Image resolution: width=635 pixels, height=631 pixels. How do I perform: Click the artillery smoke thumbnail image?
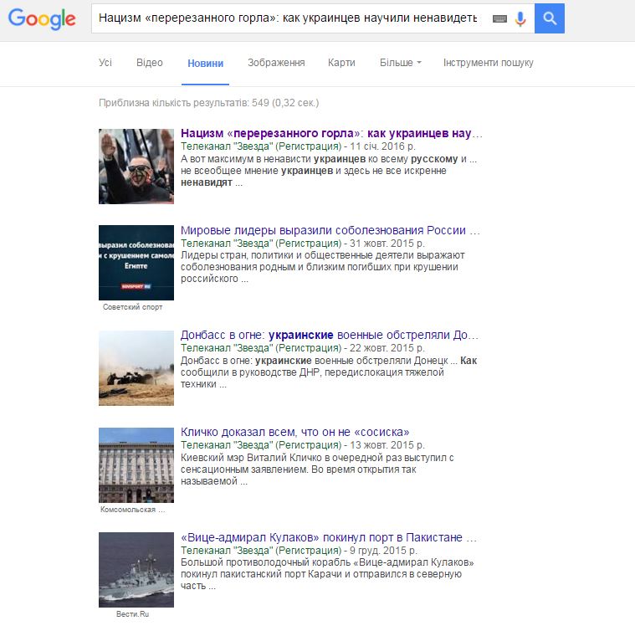tap(136, 367)
